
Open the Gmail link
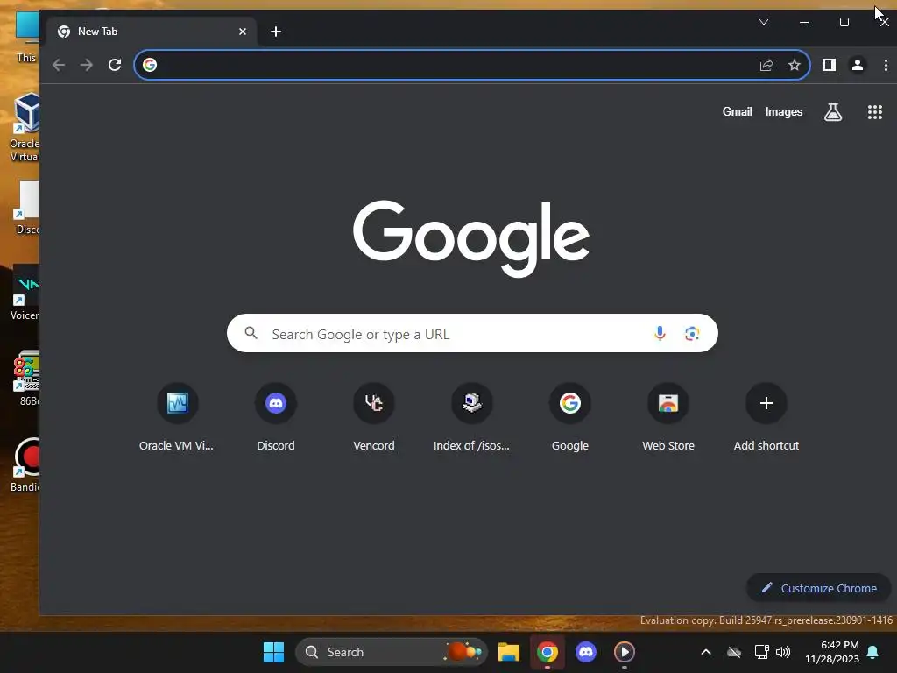pyautogui.click(x=737, y=111)
